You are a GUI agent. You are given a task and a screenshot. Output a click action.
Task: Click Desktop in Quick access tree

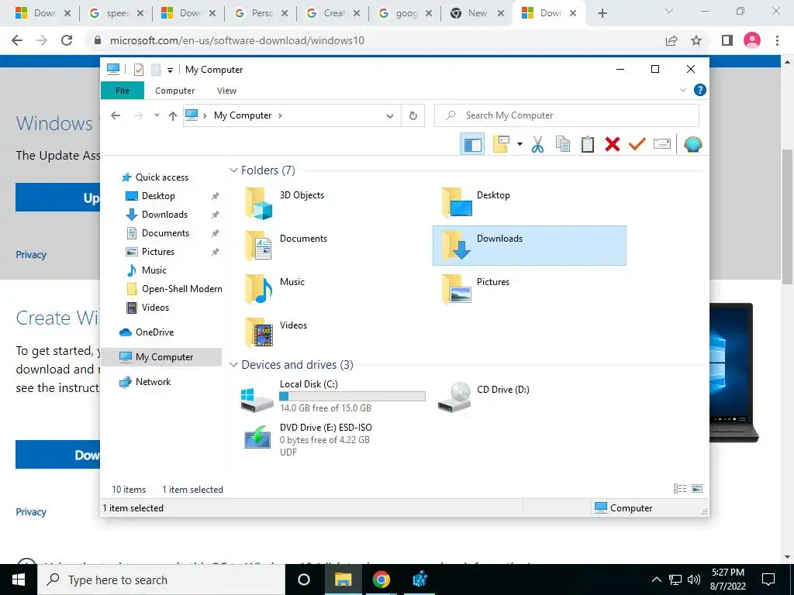pos(158,196)
